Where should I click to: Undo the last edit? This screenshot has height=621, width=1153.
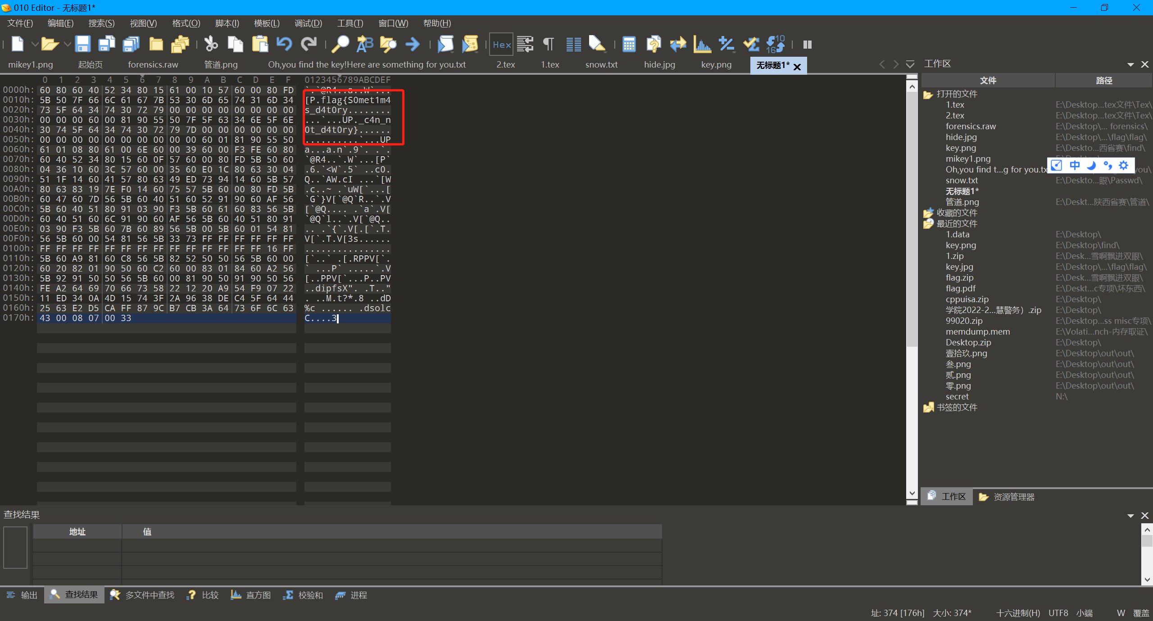(x=284, y=44)
